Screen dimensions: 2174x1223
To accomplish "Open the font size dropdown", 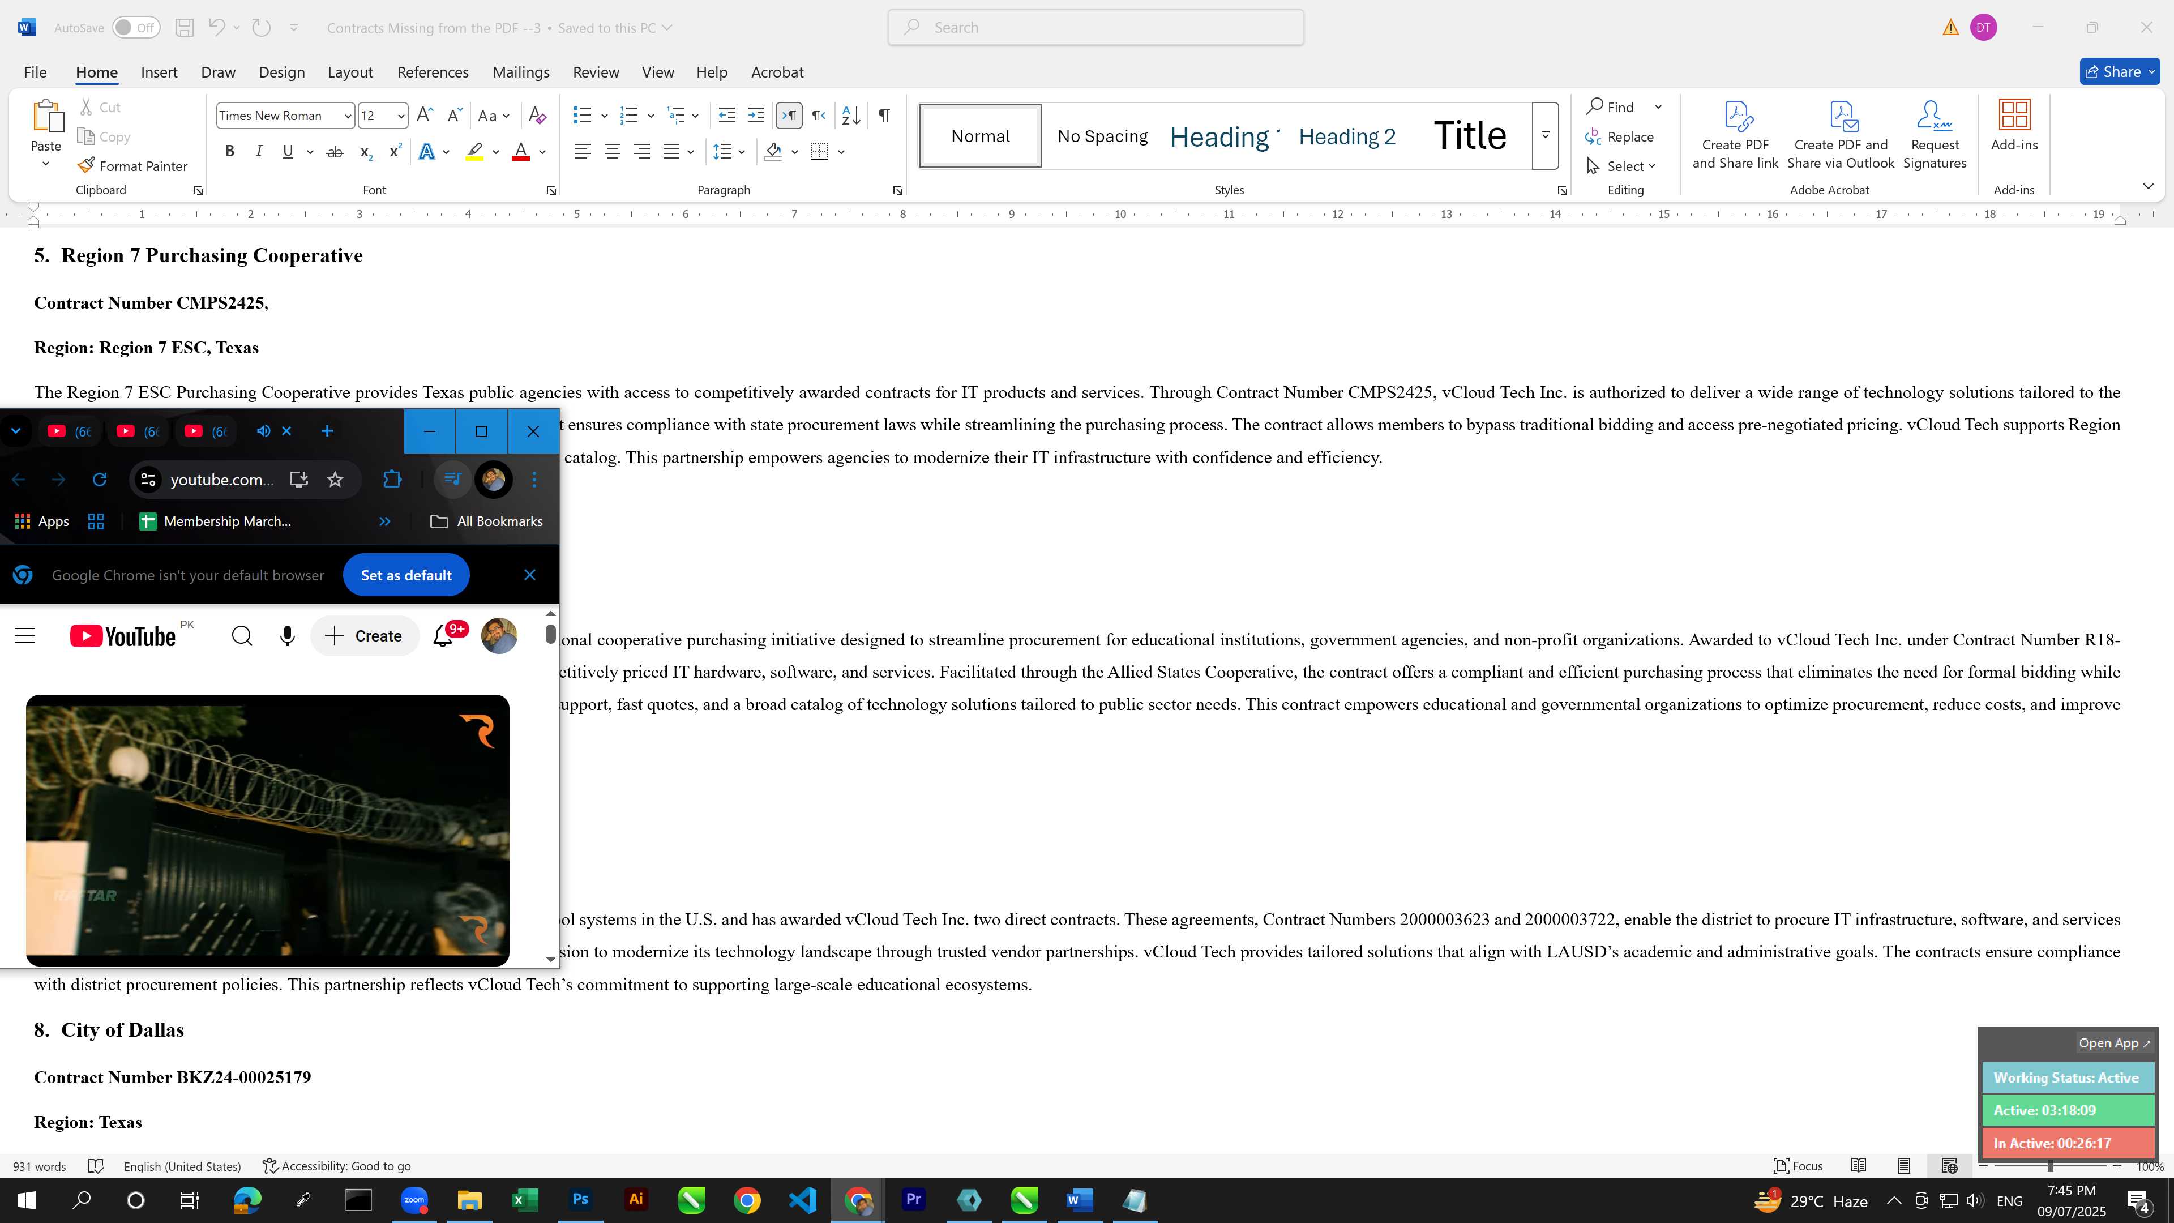I will click(401, 117).
